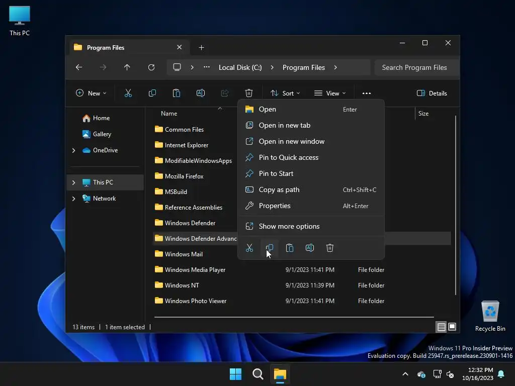Click the File Explorer taskbar icon
This screenshot has height=386, width=515.
point(280,374)
